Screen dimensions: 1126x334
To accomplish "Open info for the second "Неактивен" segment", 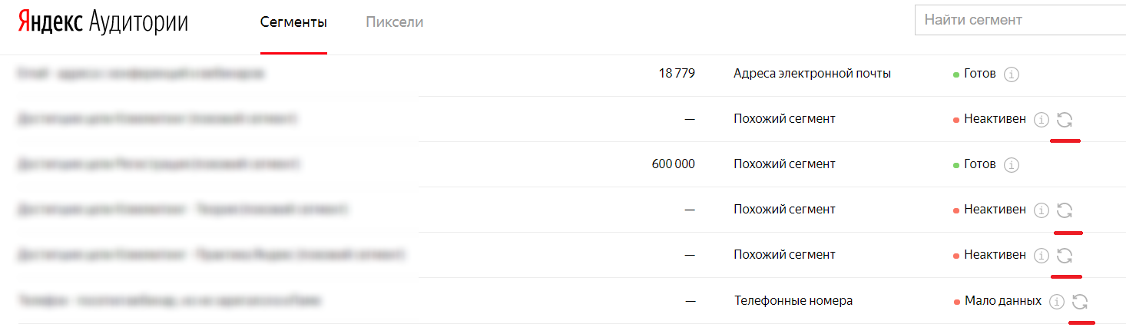I will [x=1042, y=210].
